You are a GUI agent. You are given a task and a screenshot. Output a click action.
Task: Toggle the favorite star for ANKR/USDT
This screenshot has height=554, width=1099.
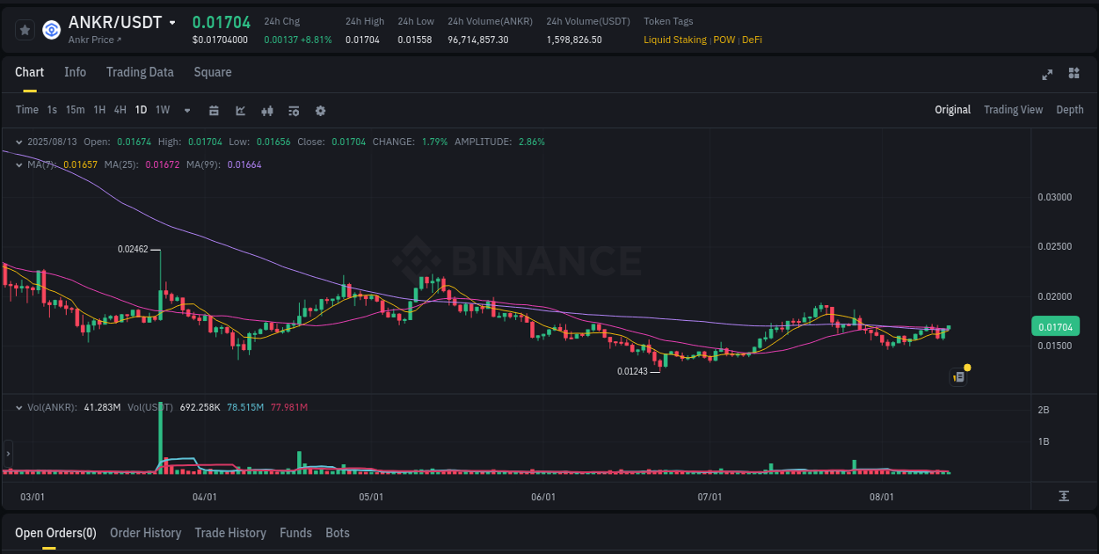point(25,29)
